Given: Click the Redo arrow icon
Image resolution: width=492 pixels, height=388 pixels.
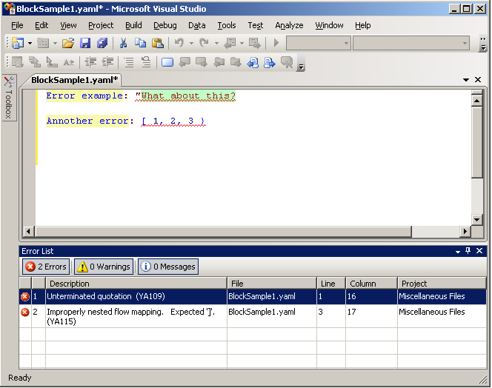Looking at the screenshot, I should pos(204,43).
